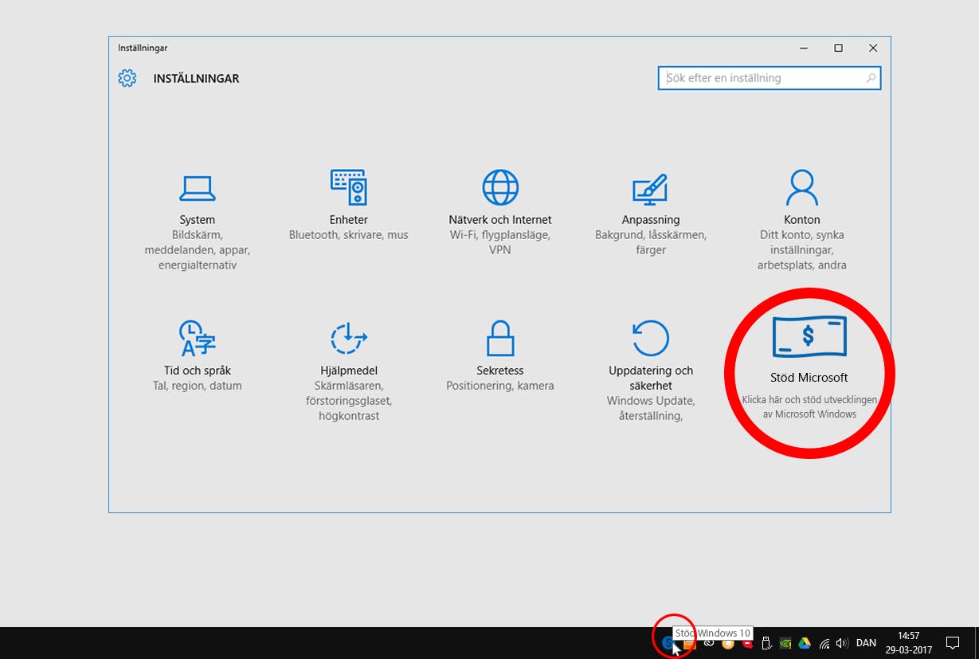Click the red tray icon

[x=748, y=643]
